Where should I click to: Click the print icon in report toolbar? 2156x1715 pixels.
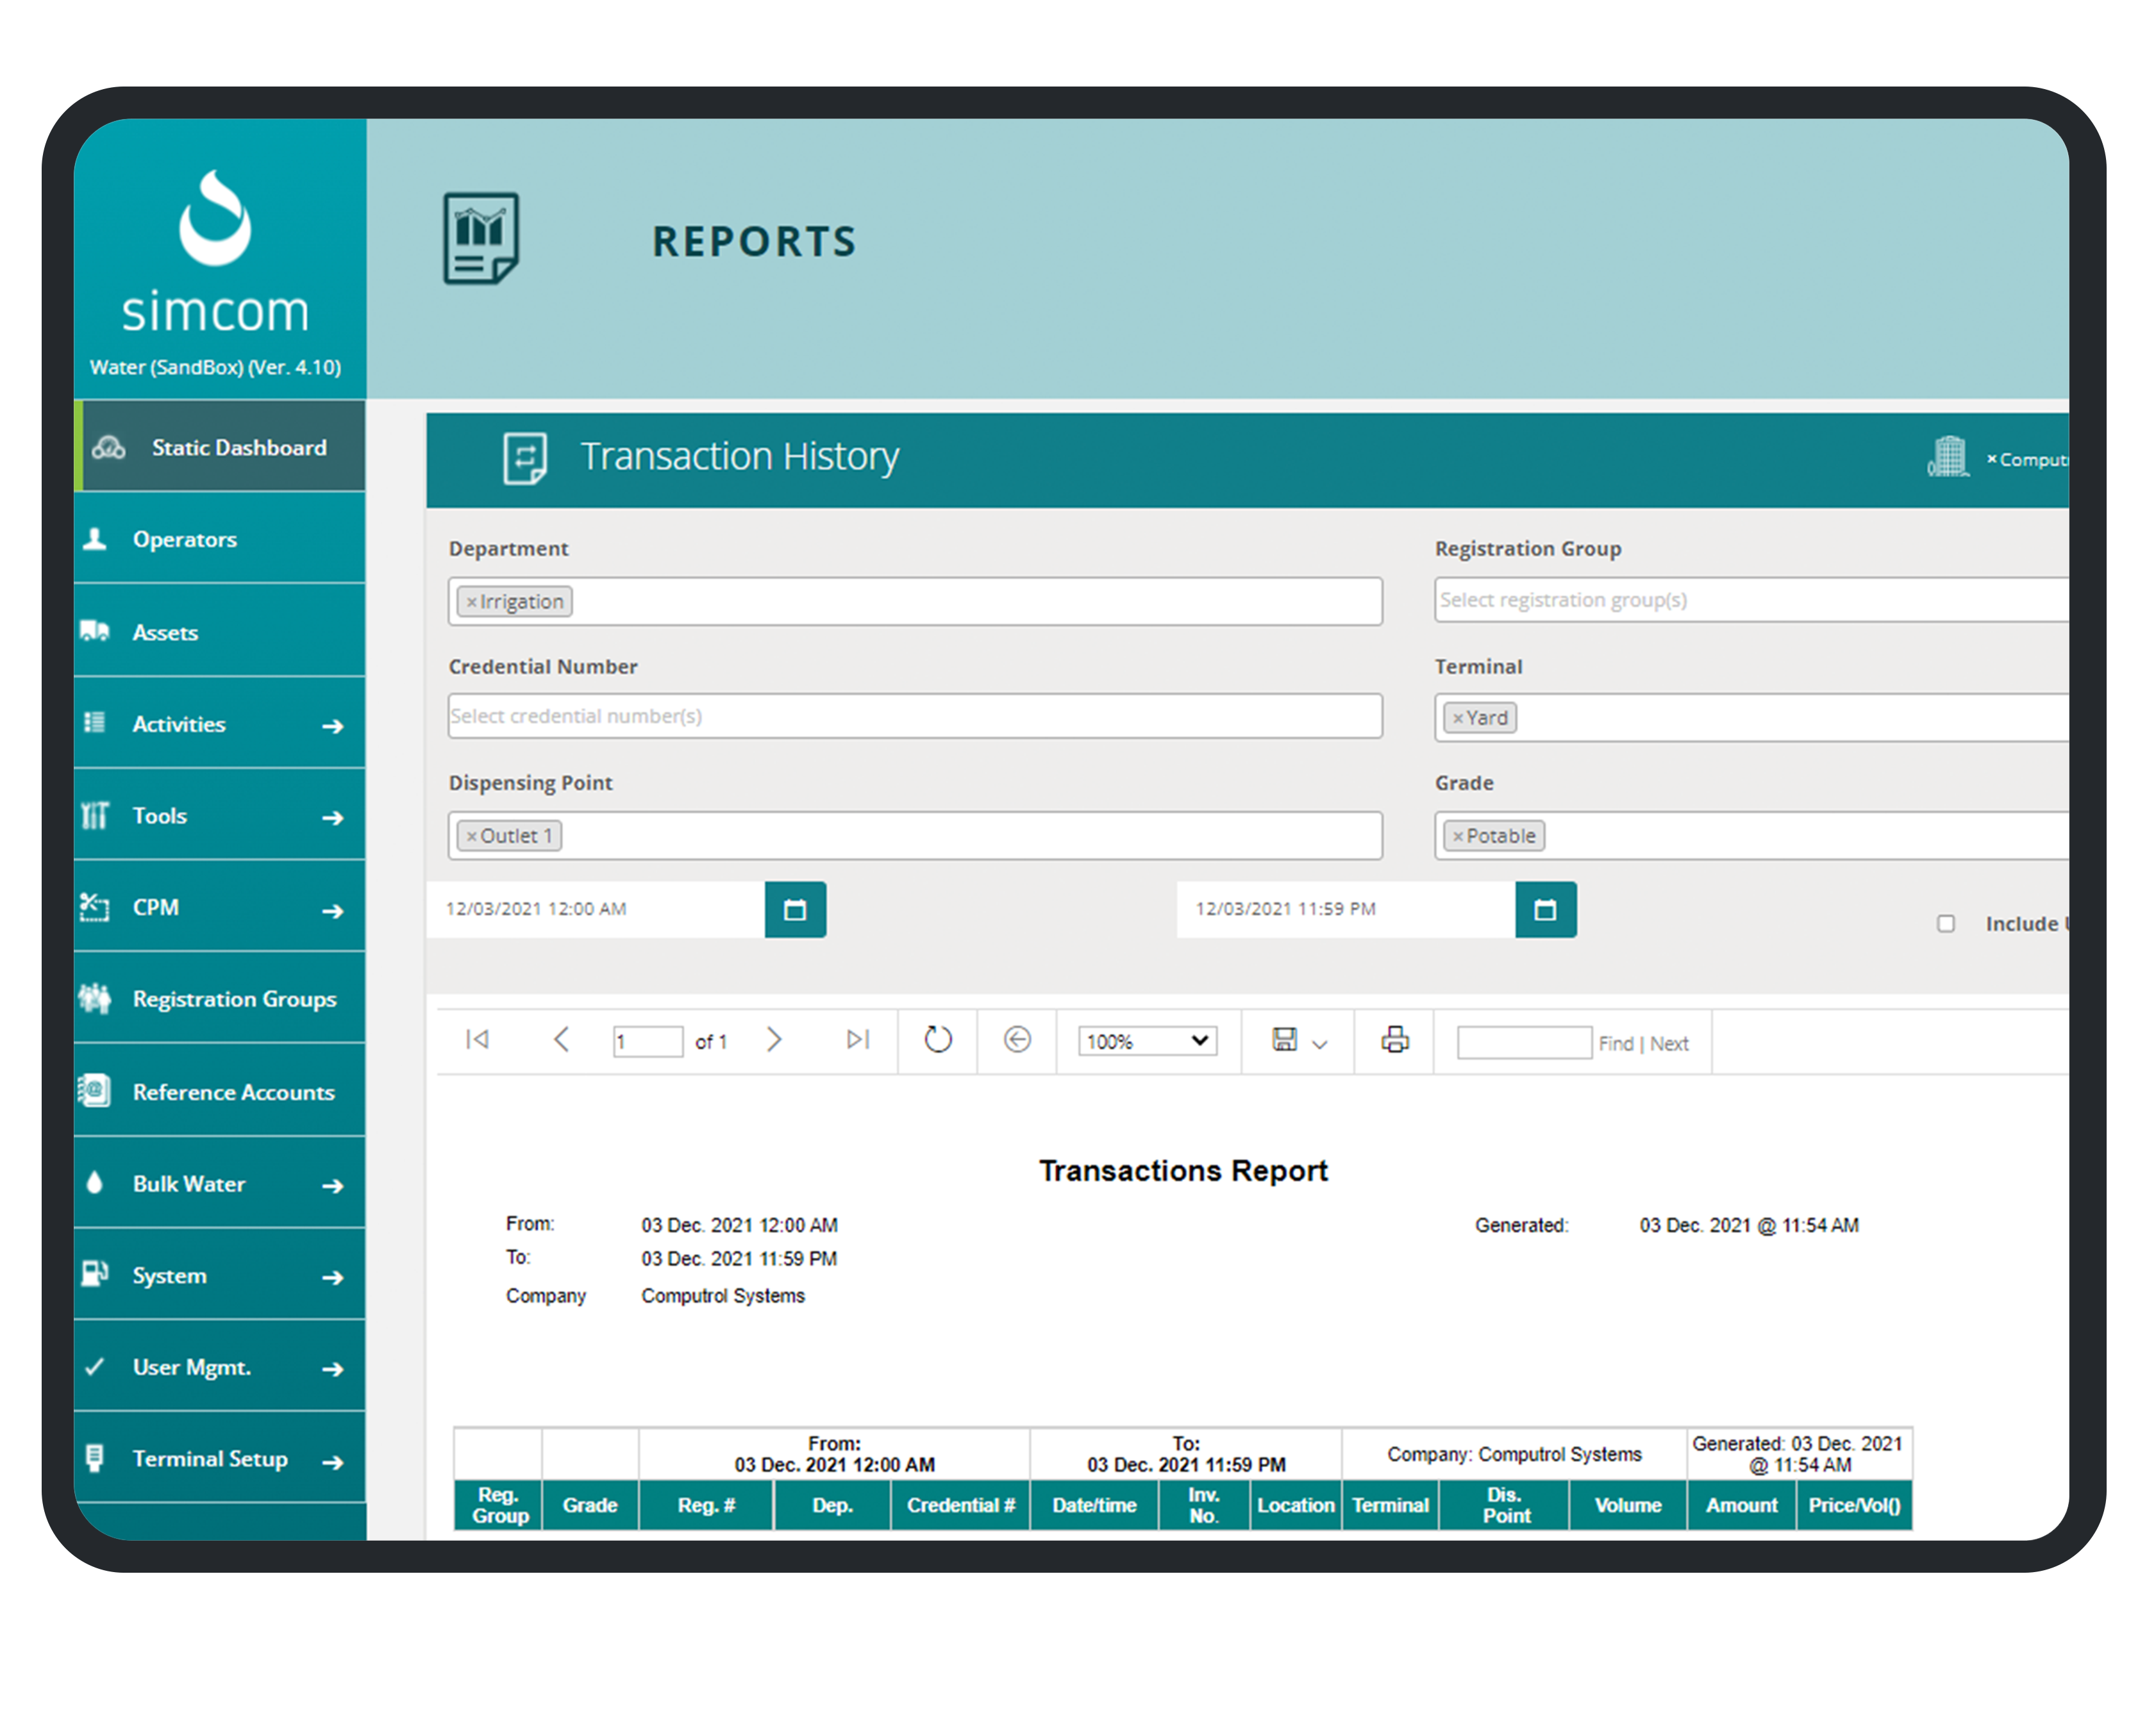click(x=1394, y=1040)
